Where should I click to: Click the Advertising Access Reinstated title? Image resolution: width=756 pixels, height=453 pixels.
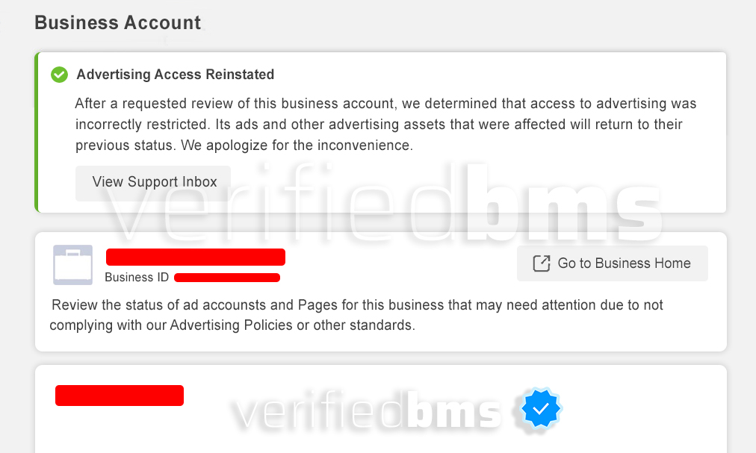(x=176, y=75)
